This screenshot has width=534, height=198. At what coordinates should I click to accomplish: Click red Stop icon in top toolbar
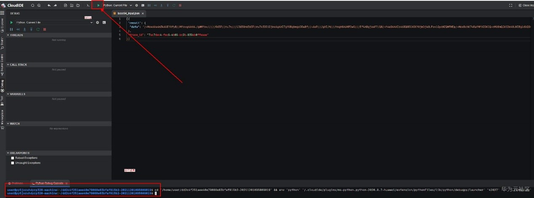(180, 5)
